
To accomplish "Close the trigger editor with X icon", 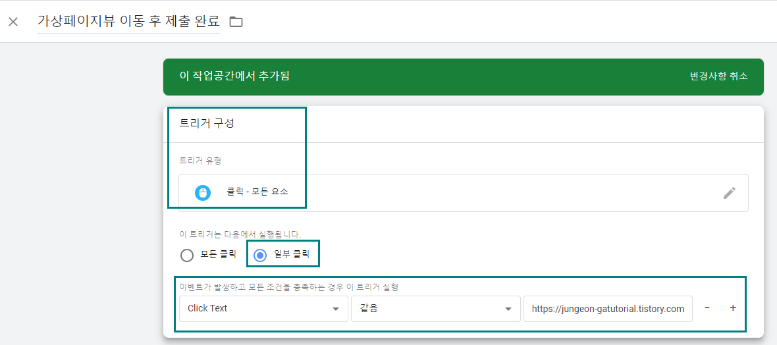I will (x=13, y=22).
